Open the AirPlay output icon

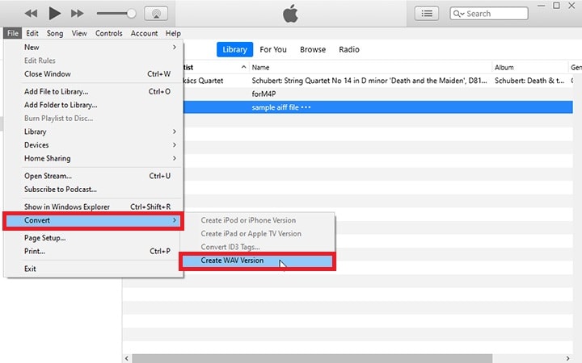click(x=156, y=14)
